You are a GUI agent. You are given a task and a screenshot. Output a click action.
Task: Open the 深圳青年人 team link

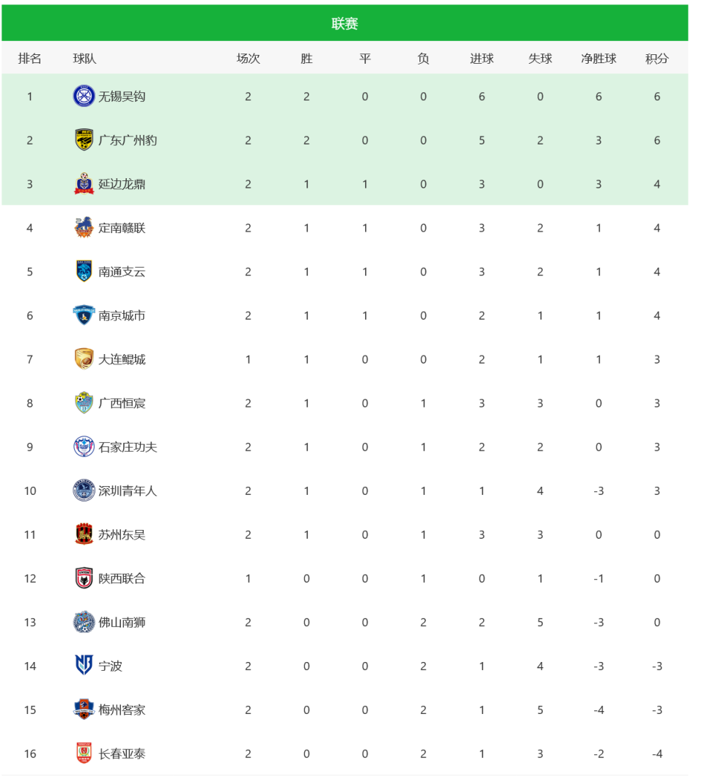128,491
